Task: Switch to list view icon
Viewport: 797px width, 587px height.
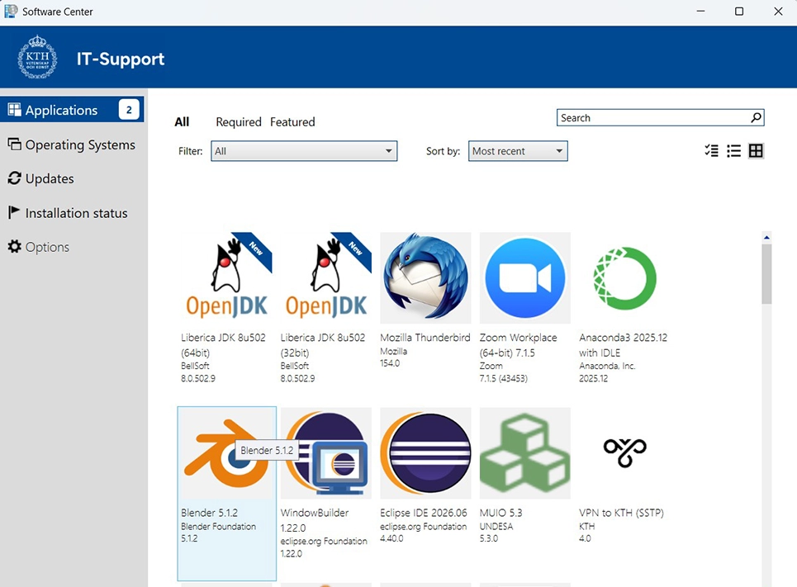Action: coord(733,150)
